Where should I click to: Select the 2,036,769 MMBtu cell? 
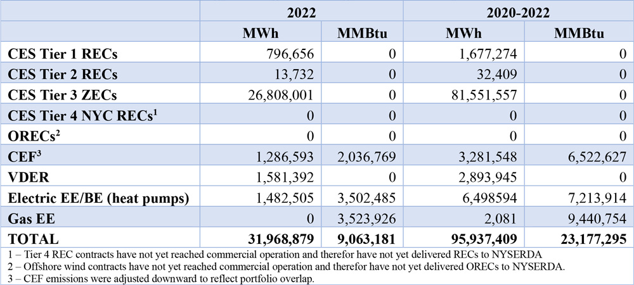(366, 153)
